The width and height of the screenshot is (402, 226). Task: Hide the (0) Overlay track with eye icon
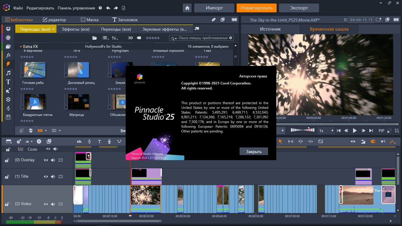click(46, 160)
